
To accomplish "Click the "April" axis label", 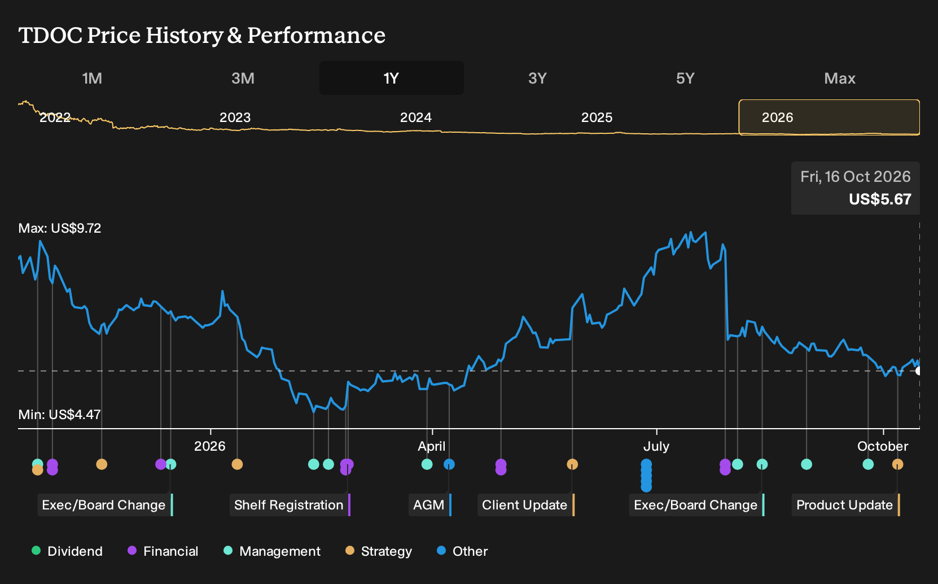I will tap(432, 446).
